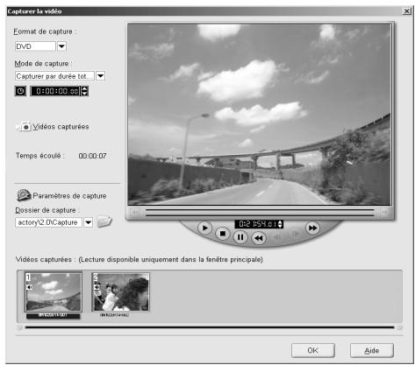The image size is (415, 365).
Task: Click the Vidéos capturées camera icon
Action: [x=24, y=127]
